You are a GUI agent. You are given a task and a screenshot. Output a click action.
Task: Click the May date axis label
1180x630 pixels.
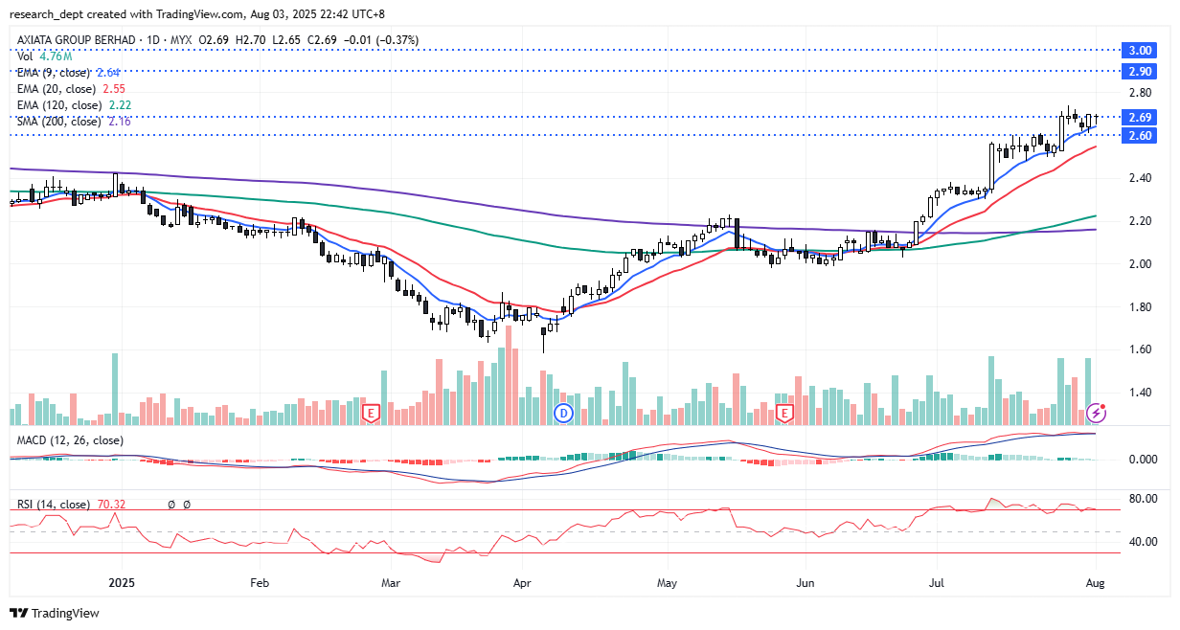coord(668,582)
